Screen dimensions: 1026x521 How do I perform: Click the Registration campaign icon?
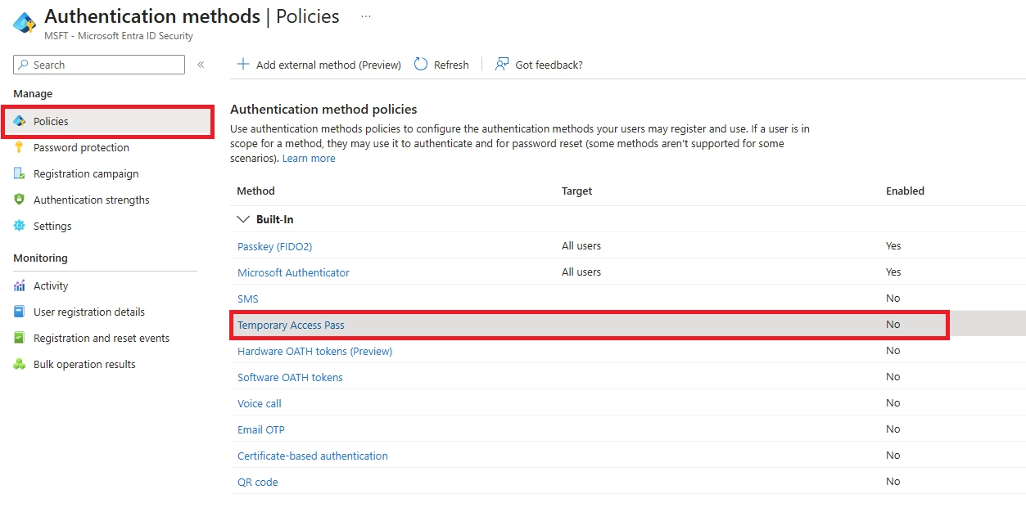click(20, 173)
